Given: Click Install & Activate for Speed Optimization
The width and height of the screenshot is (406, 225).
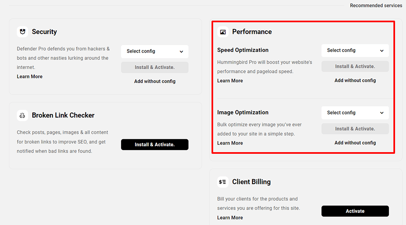Looking at the screenshot, I should 355,67.
